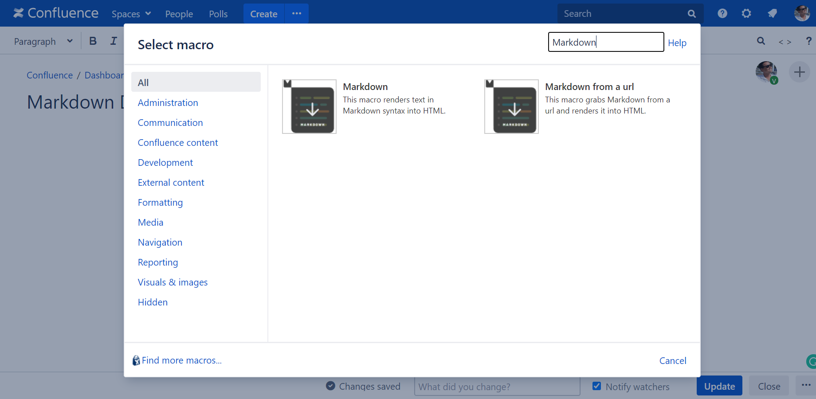Click the header search magnifier icon
The height and width of the screenshot is (399, 816).
pyautogui.click(x=692, y=14)
